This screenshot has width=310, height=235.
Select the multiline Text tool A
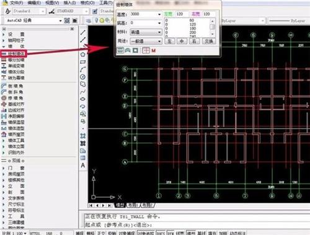coord(83,166)
